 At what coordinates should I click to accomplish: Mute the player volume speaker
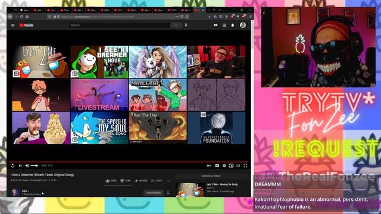point(27,166)
